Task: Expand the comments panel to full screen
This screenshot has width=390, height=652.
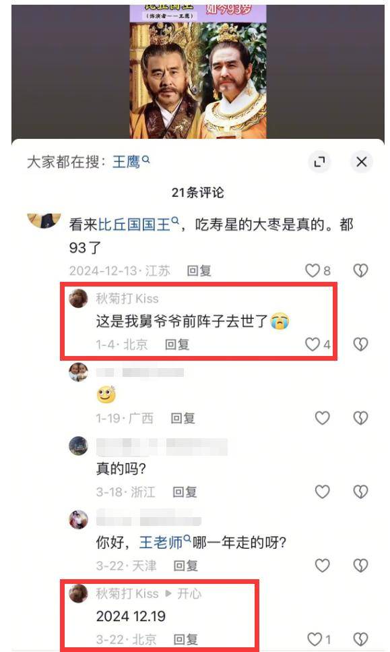Action: click(319, 162)
